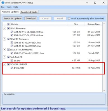Uncheck SEM-2.0-VTC-GL.10006701.fmw checkbox
Image resolution: width=108 pixels, height=111 pixels.
click(12, 32)
